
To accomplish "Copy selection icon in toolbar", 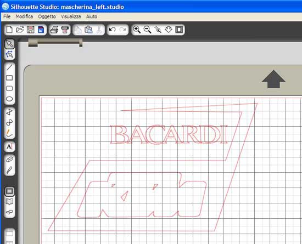I will click(x=78, y=30).
